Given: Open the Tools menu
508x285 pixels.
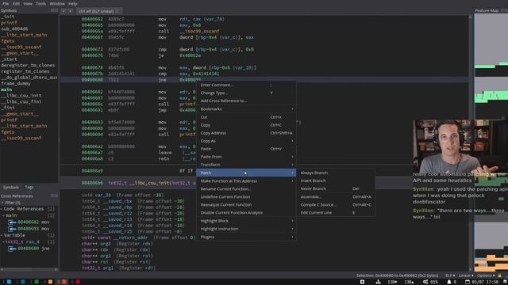Looking at the screenshot, I should (x=40, y=3).
